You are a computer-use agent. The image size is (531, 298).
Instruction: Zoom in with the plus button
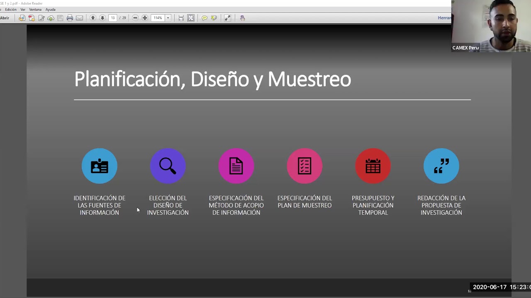(145, 18)
